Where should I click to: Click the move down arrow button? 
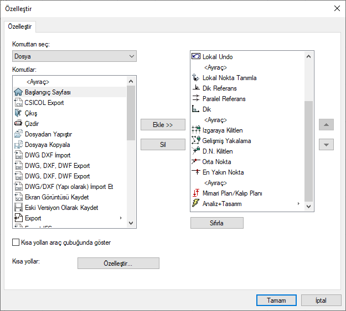point(327,145)
